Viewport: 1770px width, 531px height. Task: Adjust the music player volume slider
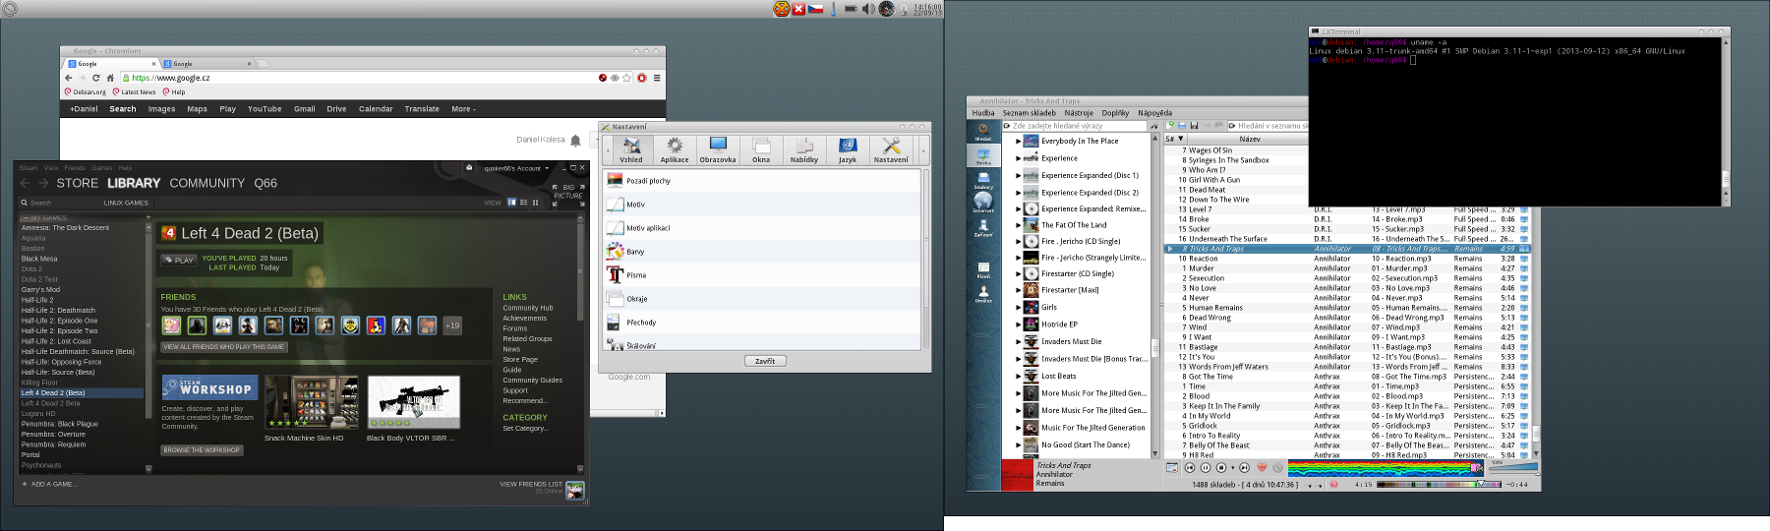pos(1511,469)
